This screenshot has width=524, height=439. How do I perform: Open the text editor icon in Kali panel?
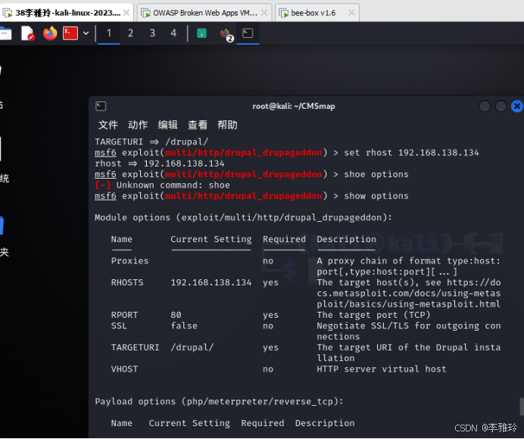(28, 33)
